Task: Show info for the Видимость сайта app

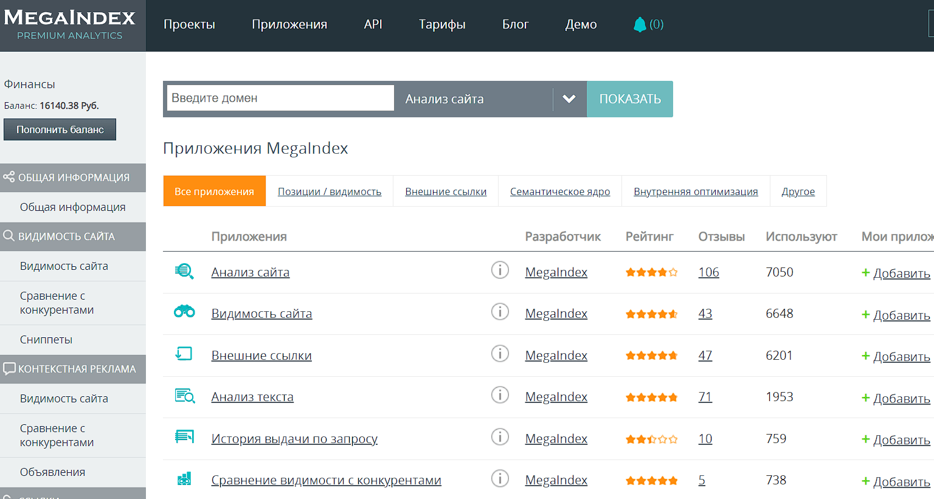Action: coord(500,312)
